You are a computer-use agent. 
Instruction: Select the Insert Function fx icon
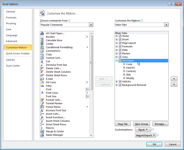42,117
